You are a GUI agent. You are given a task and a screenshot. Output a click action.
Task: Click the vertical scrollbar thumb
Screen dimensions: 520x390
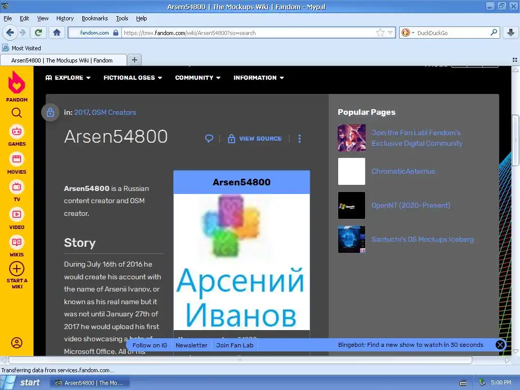(515, 140)
